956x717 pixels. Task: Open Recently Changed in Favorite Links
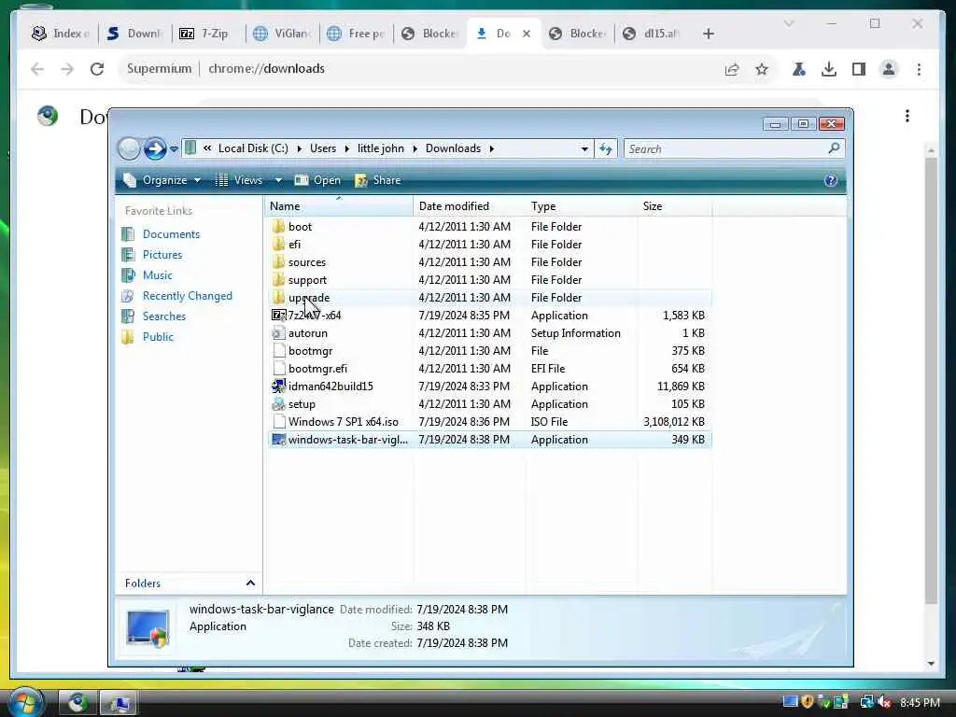[187, 296]
